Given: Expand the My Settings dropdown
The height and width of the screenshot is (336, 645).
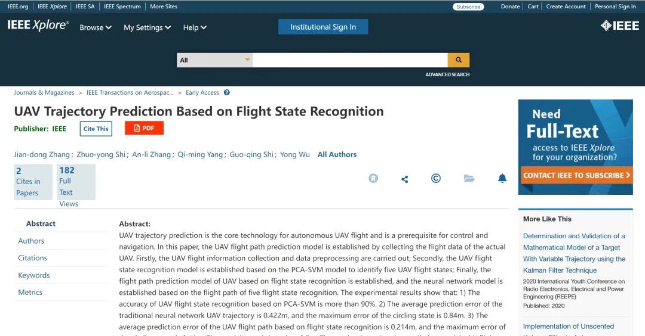Looking at the screenshot, I should [x=147, y=27].
